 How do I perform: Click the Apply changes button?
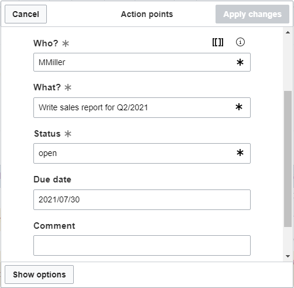(252, 14)
